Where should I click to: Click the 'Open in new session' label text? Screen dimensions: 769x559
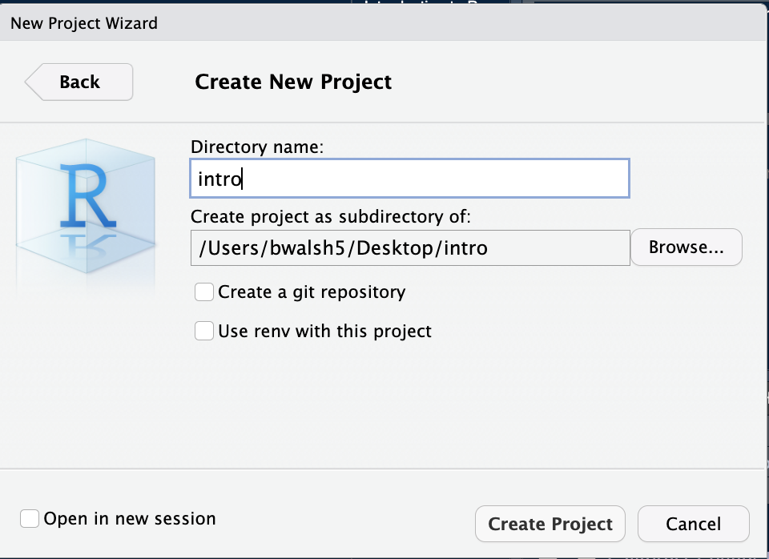point(130,519)
